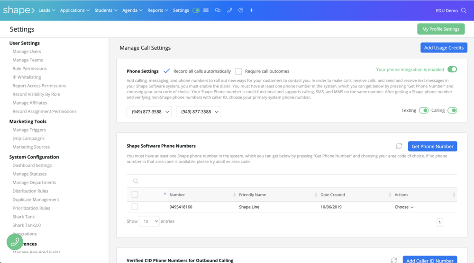The width and height of the screenshot is (474, 263).
Task: Go to Manage Users
Action: 27,52
